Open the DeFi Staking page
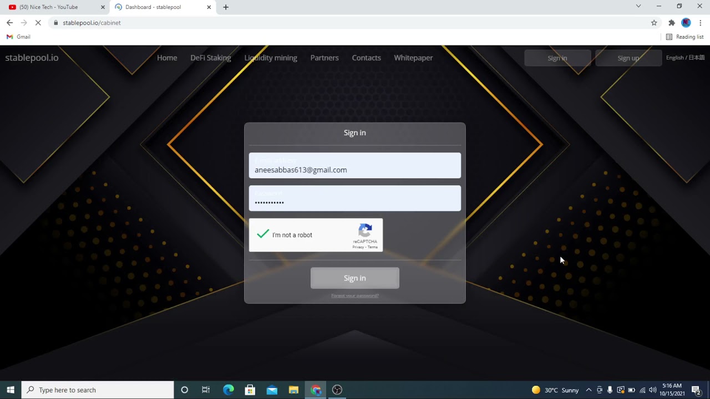Viewport: 710px width, 399px height. coord(211,58)
